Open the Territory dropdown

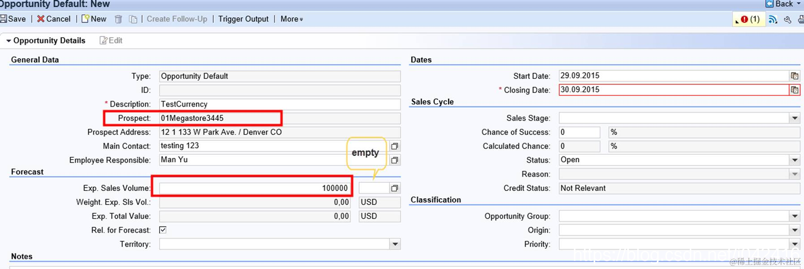(x=395, y=244)
